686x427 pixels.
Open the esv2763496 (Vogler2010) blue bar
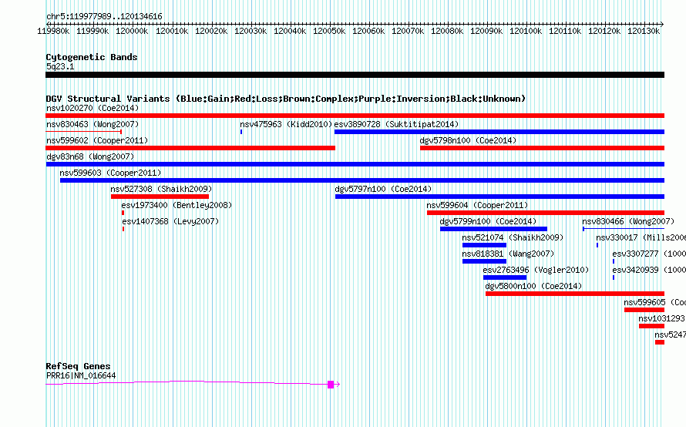click(x=505, y=277)
